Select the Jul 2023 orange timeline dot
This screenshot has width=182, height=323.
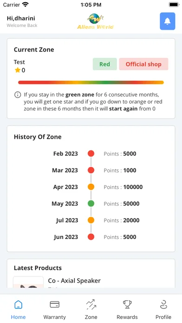click(x=91, y=220)
